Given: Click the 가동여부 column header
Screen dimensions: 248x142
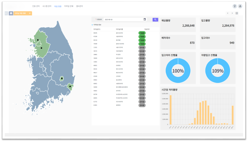Looking at the screenshot, I should 147,29.
